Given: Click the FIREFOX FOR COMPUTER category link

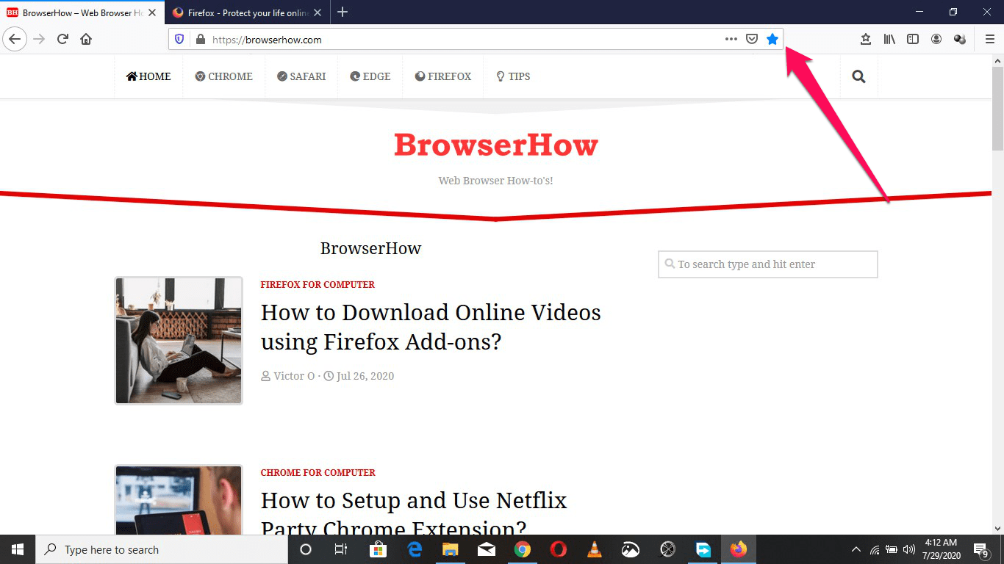Looking at the screenshot, I should click(318, 285).
